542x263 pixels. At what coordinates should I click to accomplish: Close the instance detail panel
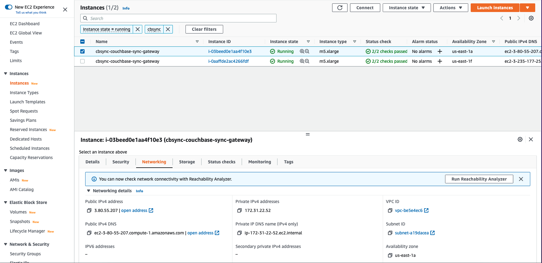(531, 139)
